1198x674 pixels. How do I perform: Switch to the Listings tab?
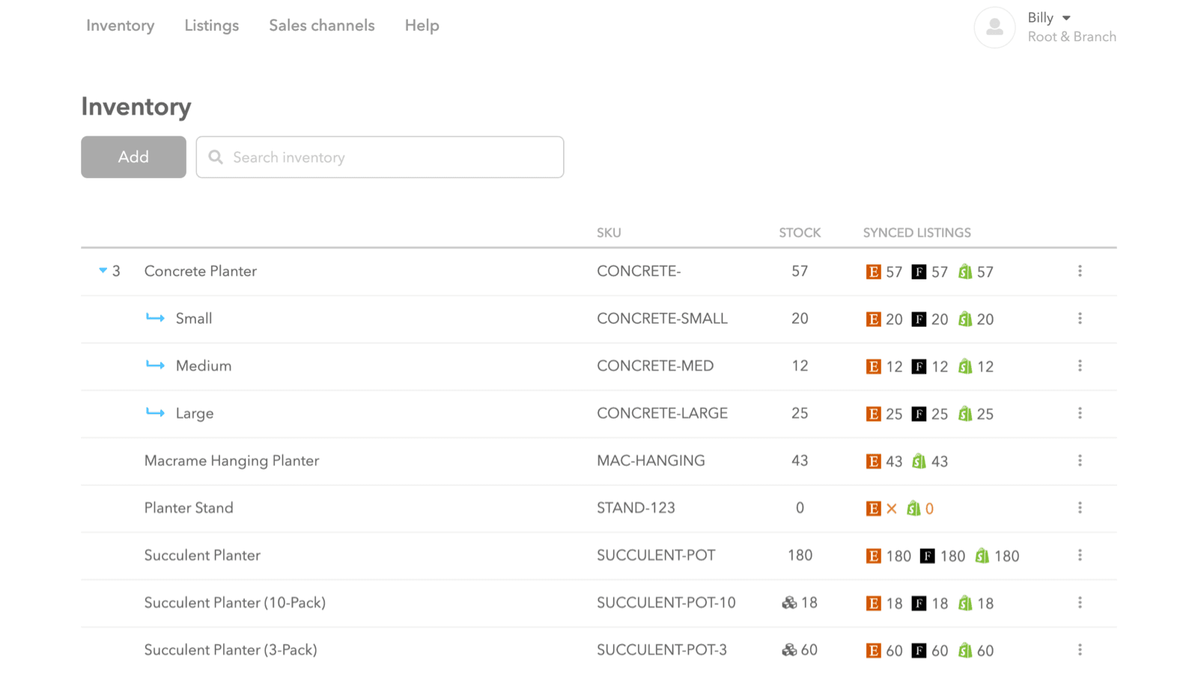211,25
